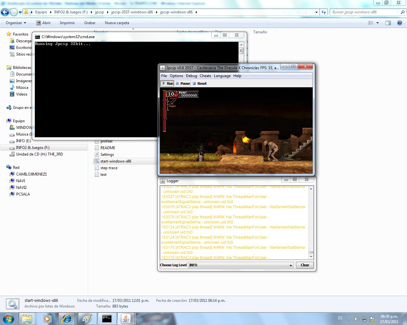Click Equipo in the breadcrumb path
The image size is (407, 325).
(41, 12)
